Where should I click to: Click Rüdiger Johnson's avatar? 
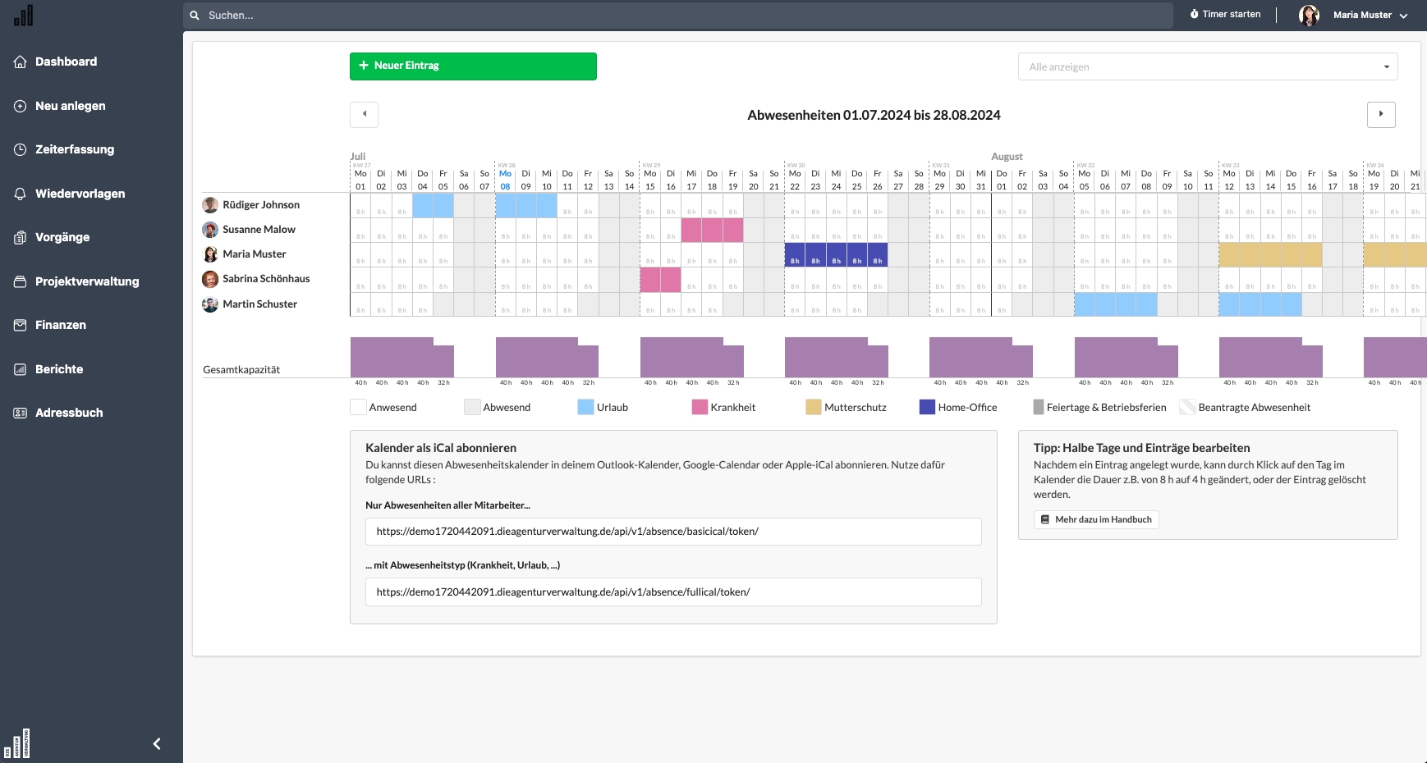click(x=210, y=204)
